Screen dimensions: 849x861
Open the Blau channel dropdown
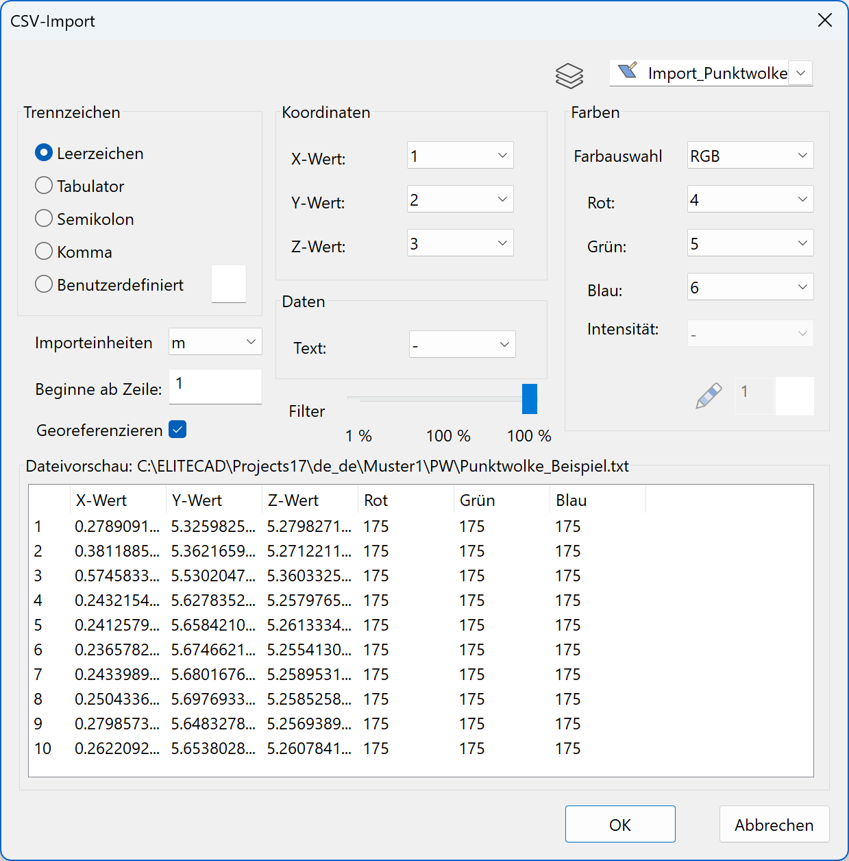click(749, 287)
